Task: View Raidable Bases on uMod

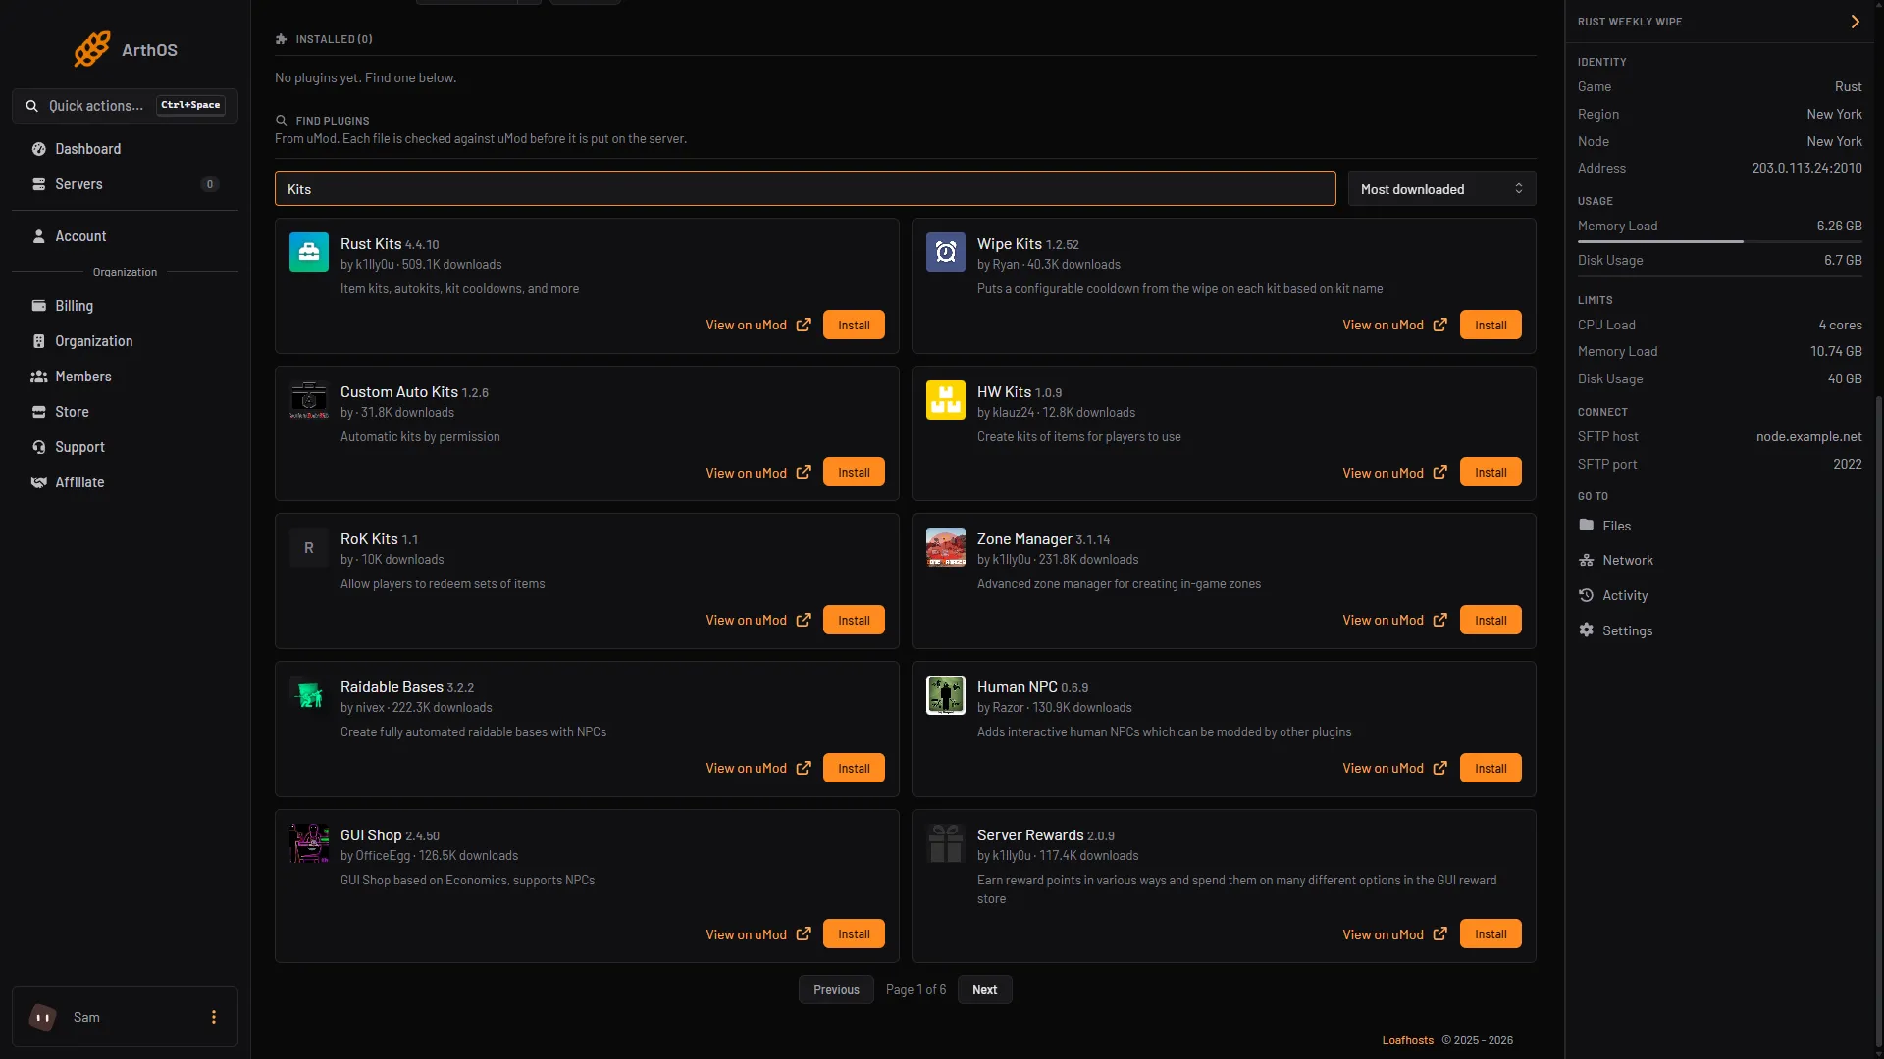Action: click(x=758, y=768)
